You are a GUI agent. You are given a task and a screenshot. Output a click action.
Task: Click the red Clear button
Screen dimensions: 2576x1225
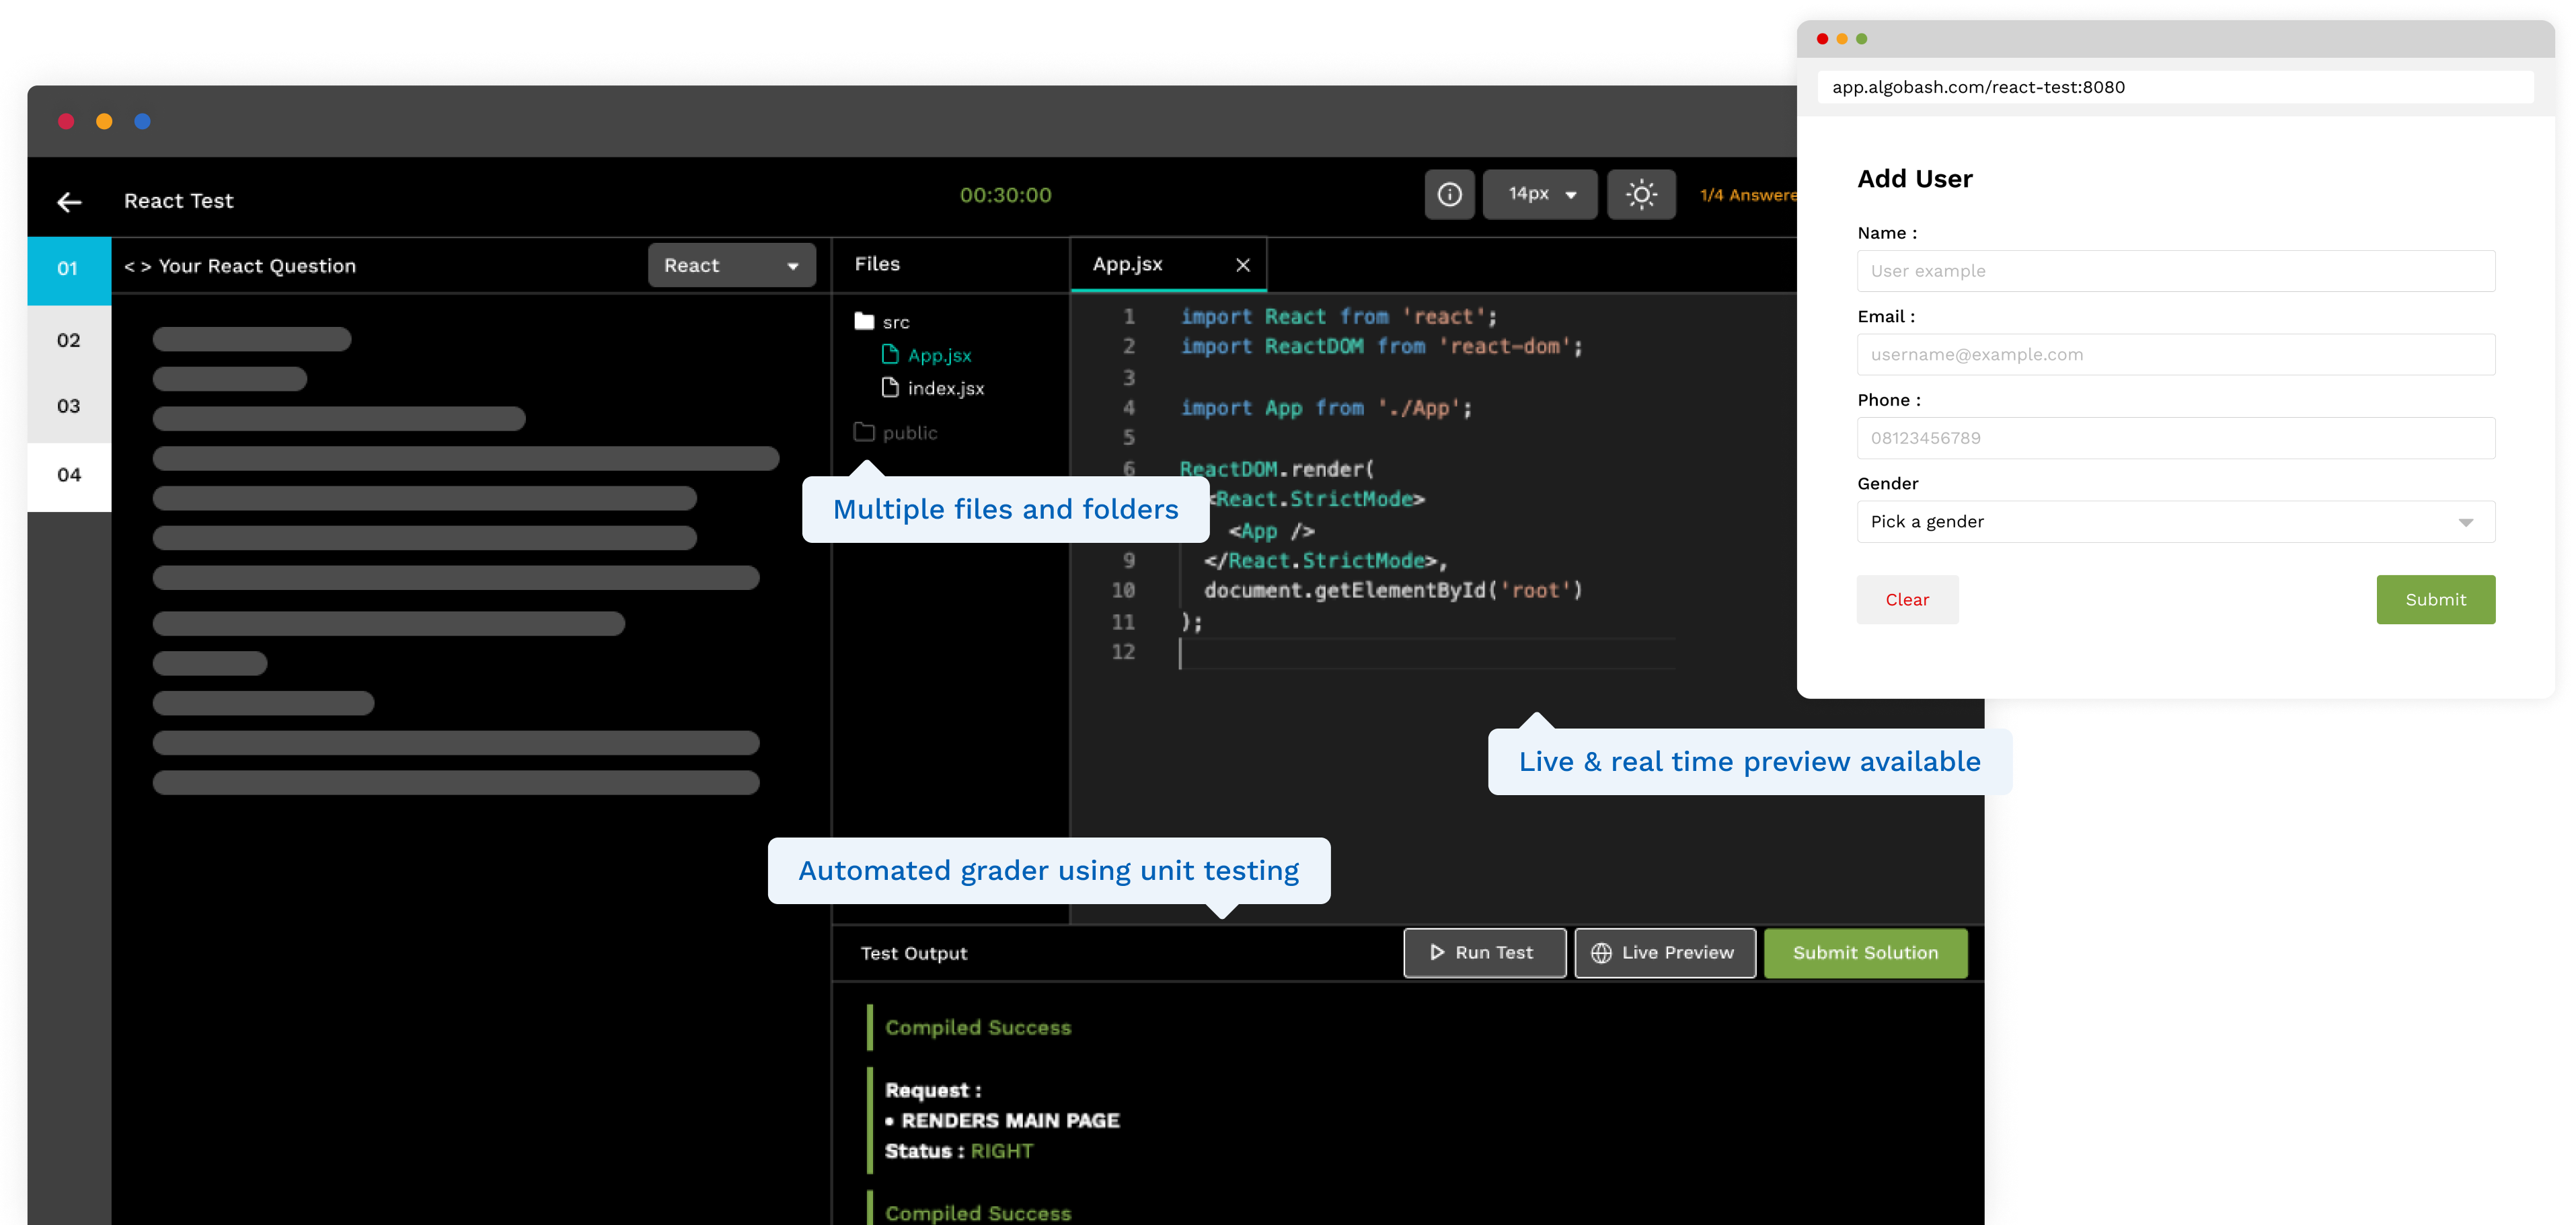1906,600
